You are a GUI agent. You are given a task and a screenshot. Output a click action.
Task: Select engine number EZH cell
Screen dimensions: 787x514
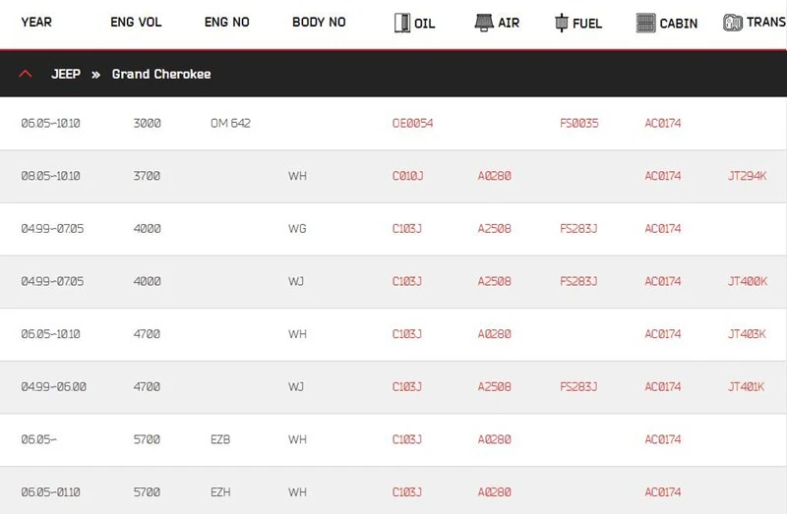220,492
